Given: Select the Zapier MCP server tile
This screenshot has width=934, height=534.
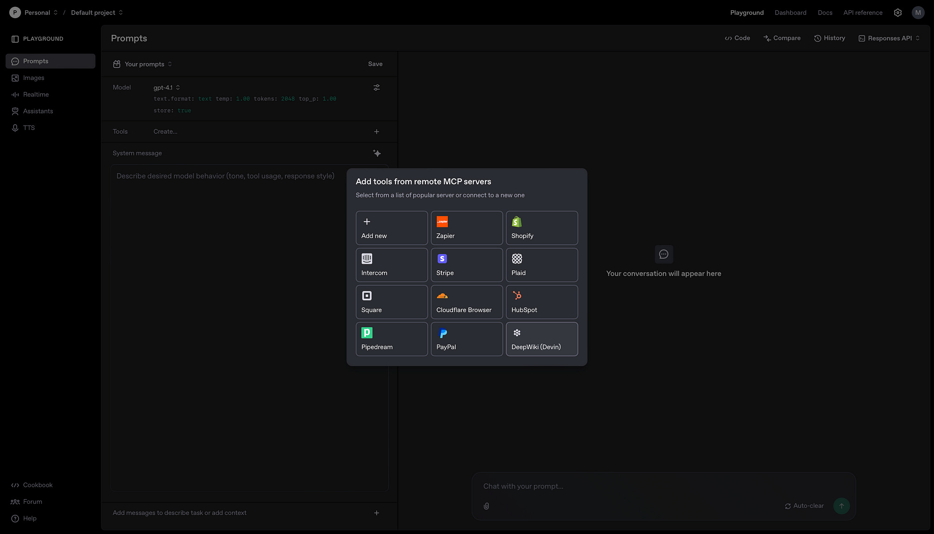Looking at the screenshot, I should click(x=467, y=228).
